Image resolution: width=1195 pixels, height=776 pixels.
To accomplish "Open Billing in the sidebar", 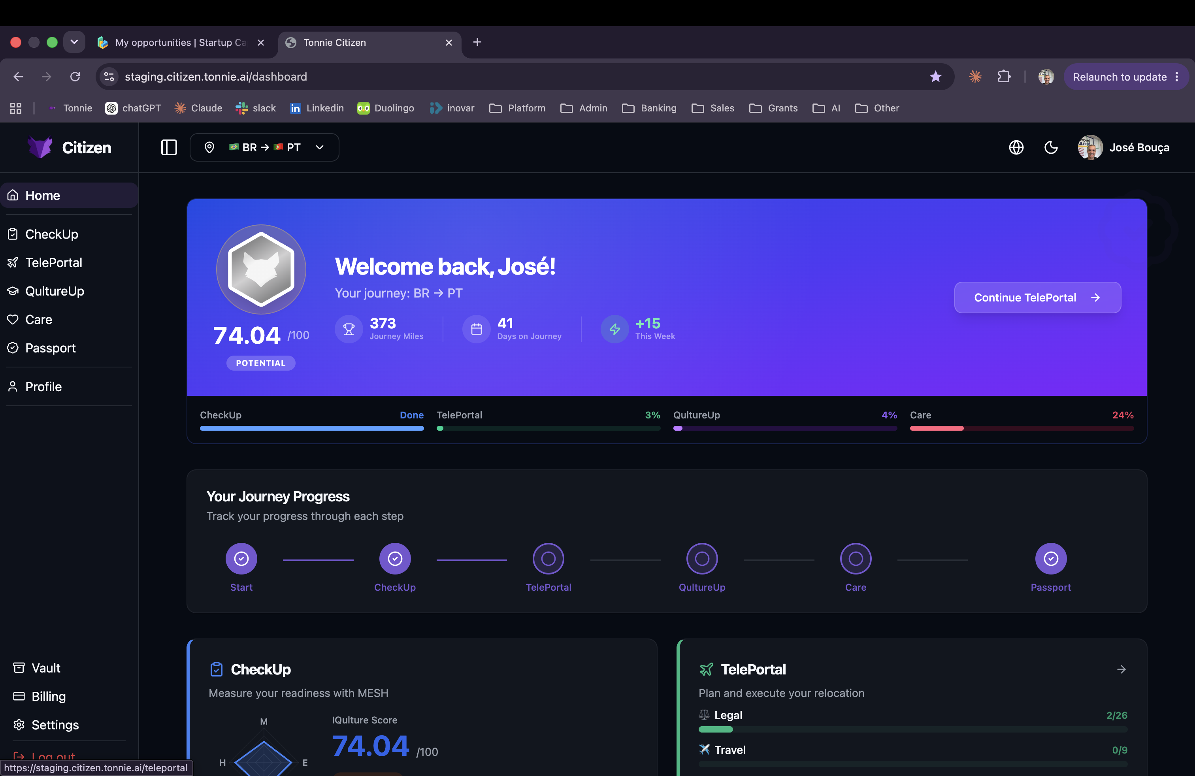I will [69, 697].
